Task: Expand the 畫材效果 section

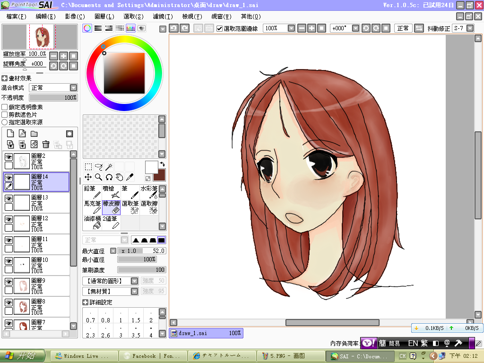Action: click(4, 78)
